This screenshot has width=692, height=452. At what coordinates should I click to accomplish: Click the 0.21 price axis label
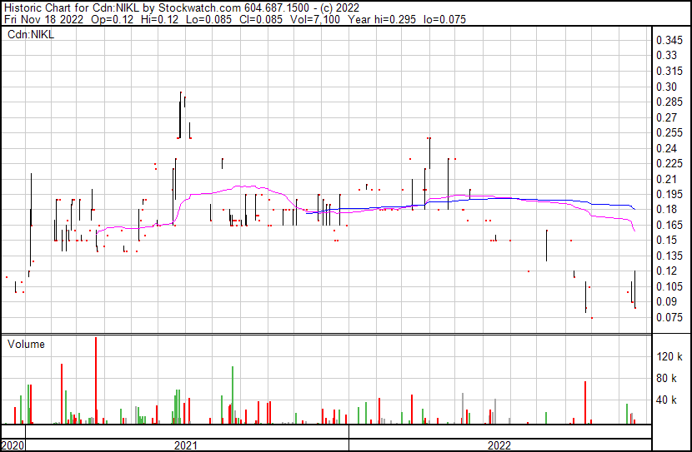[x=667, y=179]
